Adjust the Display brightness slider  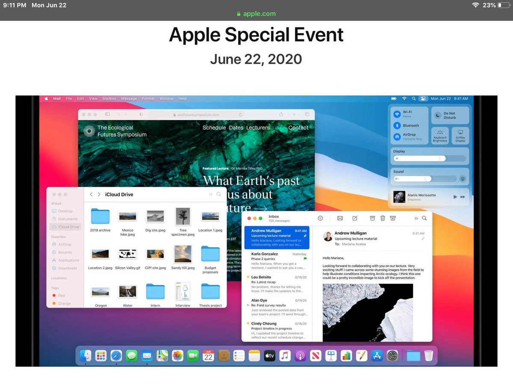pyautogui.click(x=429, y=158)
